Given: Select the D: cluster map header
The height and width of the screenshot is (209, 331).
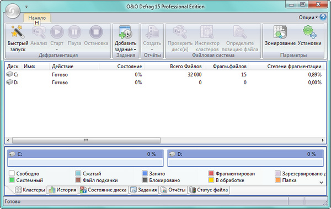Looking at the screenshot, I should (x=245, y=155).
